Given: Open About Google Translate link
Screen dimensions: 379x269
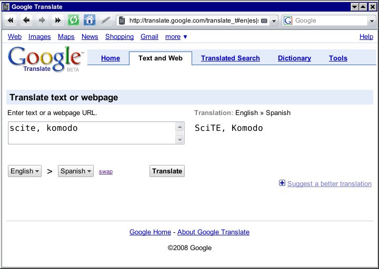Looking at the screenshot, I should [213, 232].
